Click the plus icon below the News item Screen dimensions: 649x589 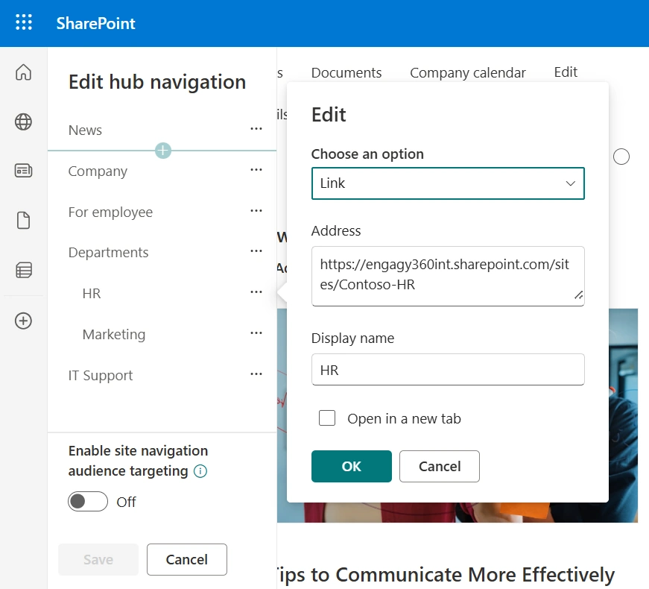[x=162, y=151]
